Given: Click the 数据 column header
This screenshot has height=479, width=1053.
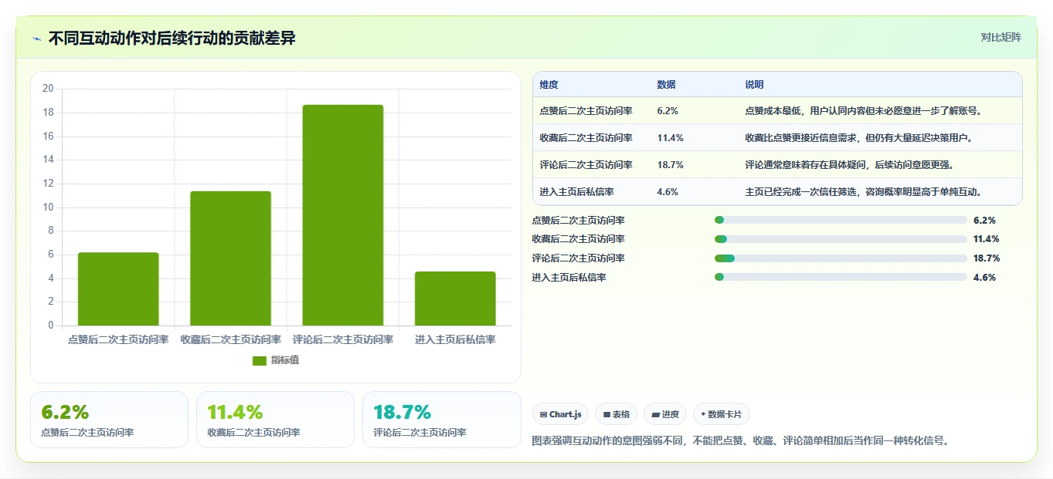Looking at the screenshot, I should click(666, 85).
